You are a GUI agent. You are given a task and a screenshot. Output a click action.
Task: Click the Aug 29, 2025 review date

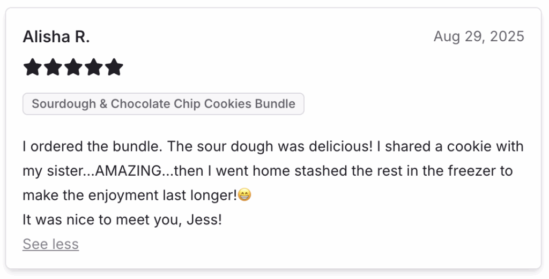tap(478, 37)
